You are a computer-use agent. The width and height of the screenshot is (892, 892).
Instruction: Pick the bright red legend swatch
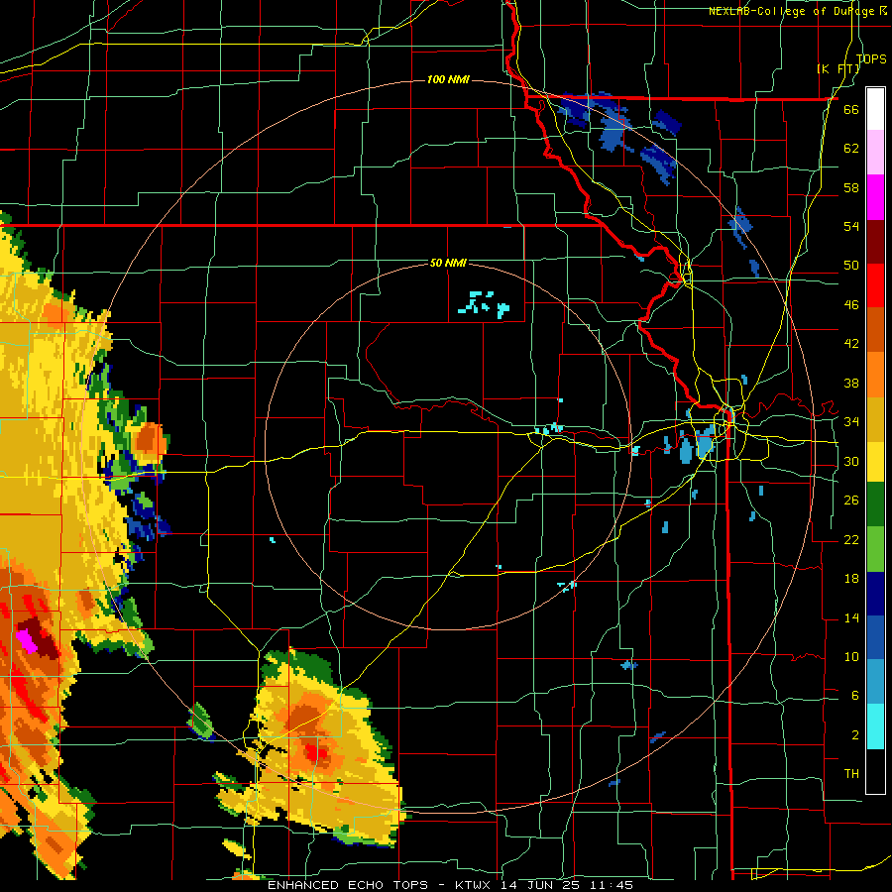[875, 285]
